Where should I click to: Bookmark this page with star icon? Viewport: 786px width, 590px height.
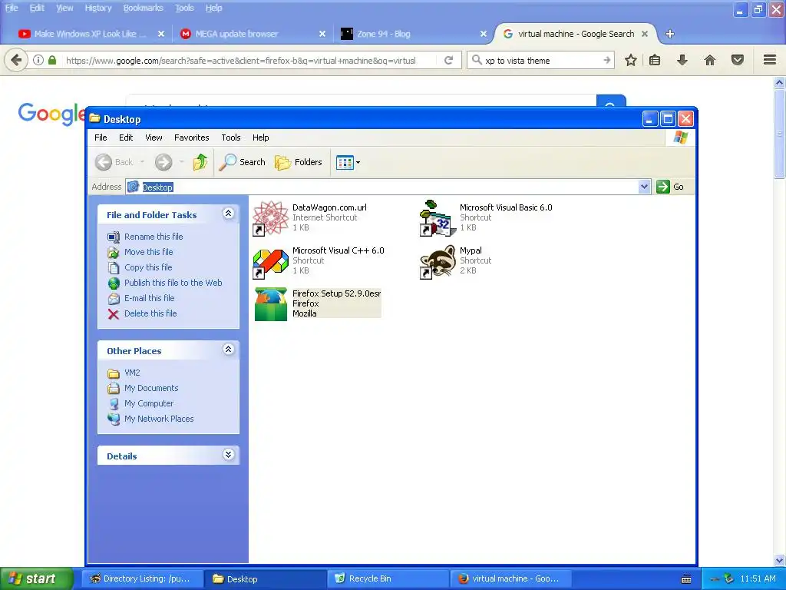point(631,61)
